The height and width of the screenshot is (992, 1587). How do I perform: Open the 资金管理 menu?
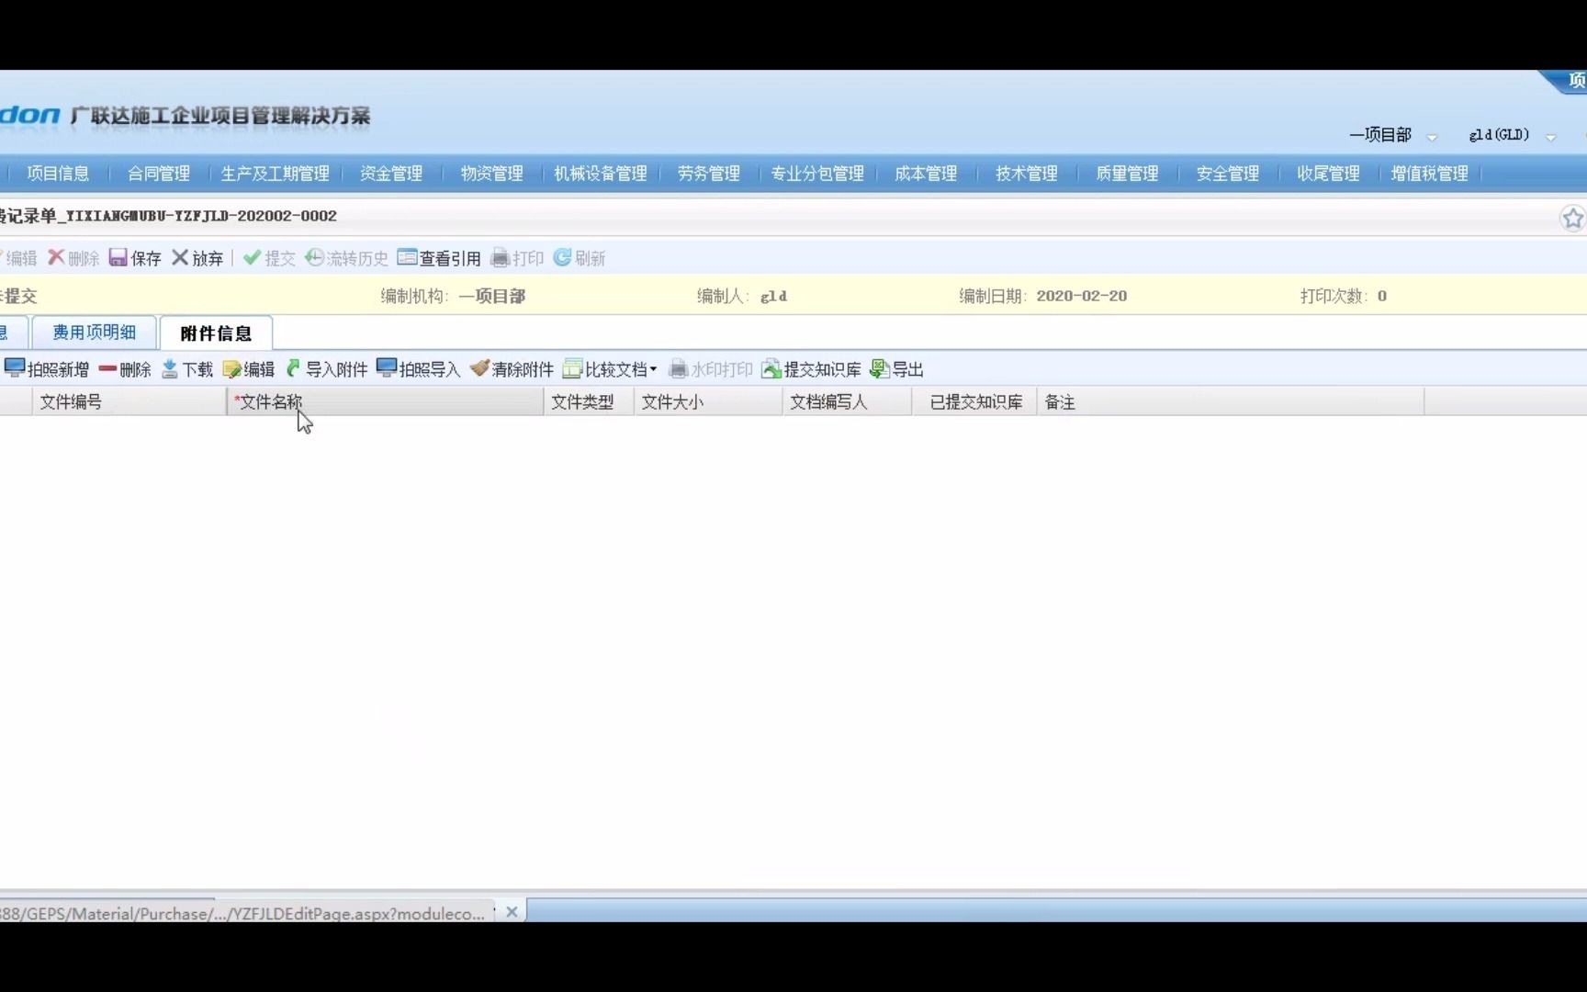coord(391,174)
